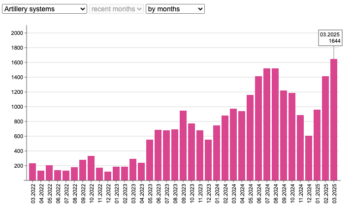Click the 200 y-axis label
The image size is (353, 208).
18,166
